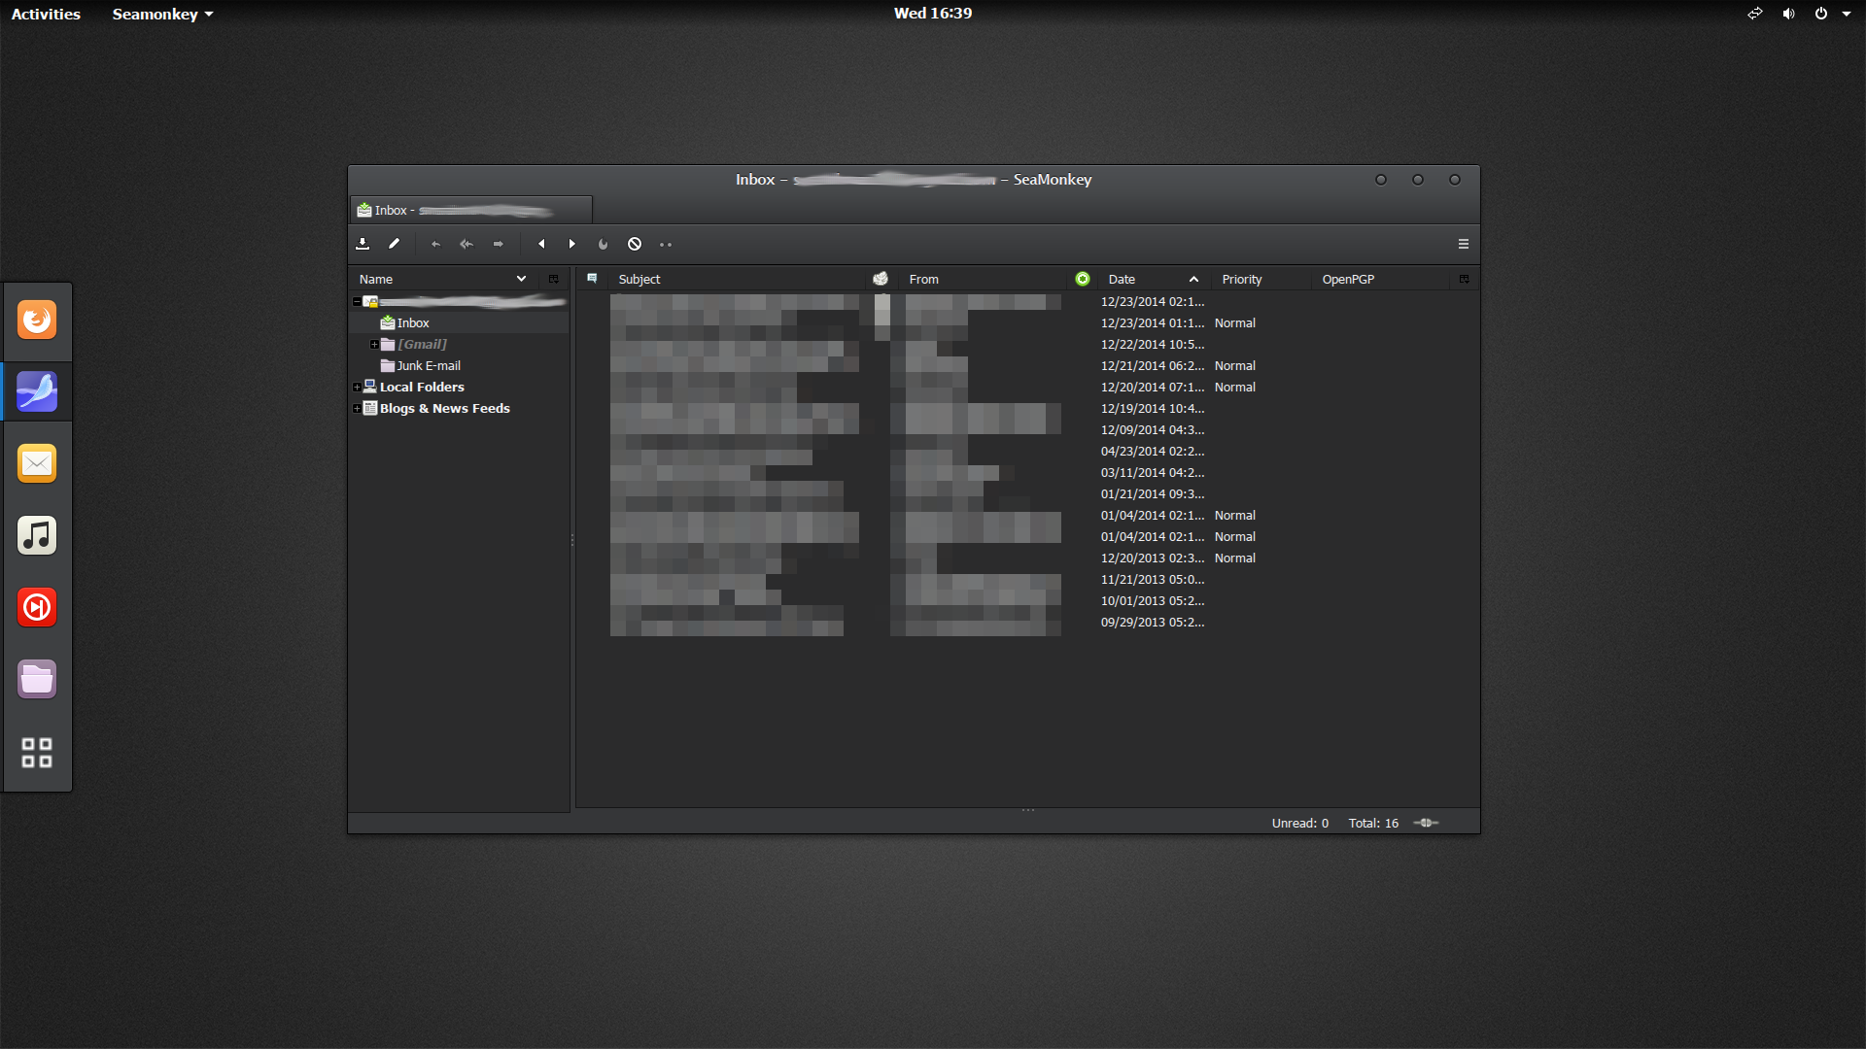Click the message pane splitter dots
Viewport: 1866px width, 1049px height.
tap(1028, 810)
